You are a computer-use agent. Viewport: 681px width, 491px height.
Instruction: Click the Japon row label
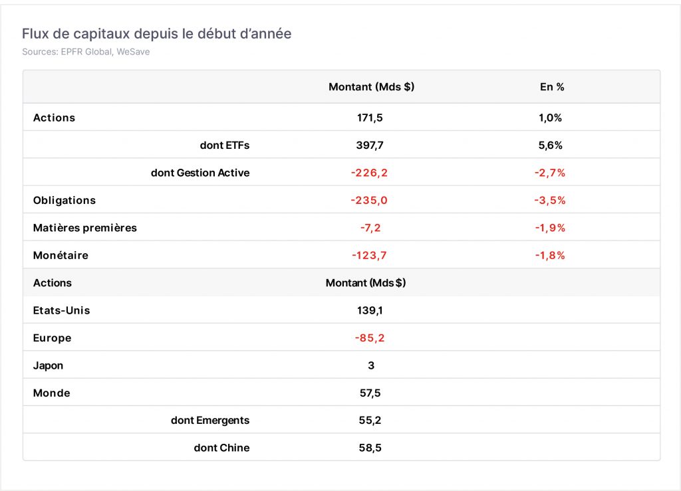[48, 365]
